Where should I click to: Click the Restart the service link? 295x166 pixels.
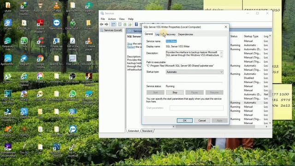[x=131, y=47]
